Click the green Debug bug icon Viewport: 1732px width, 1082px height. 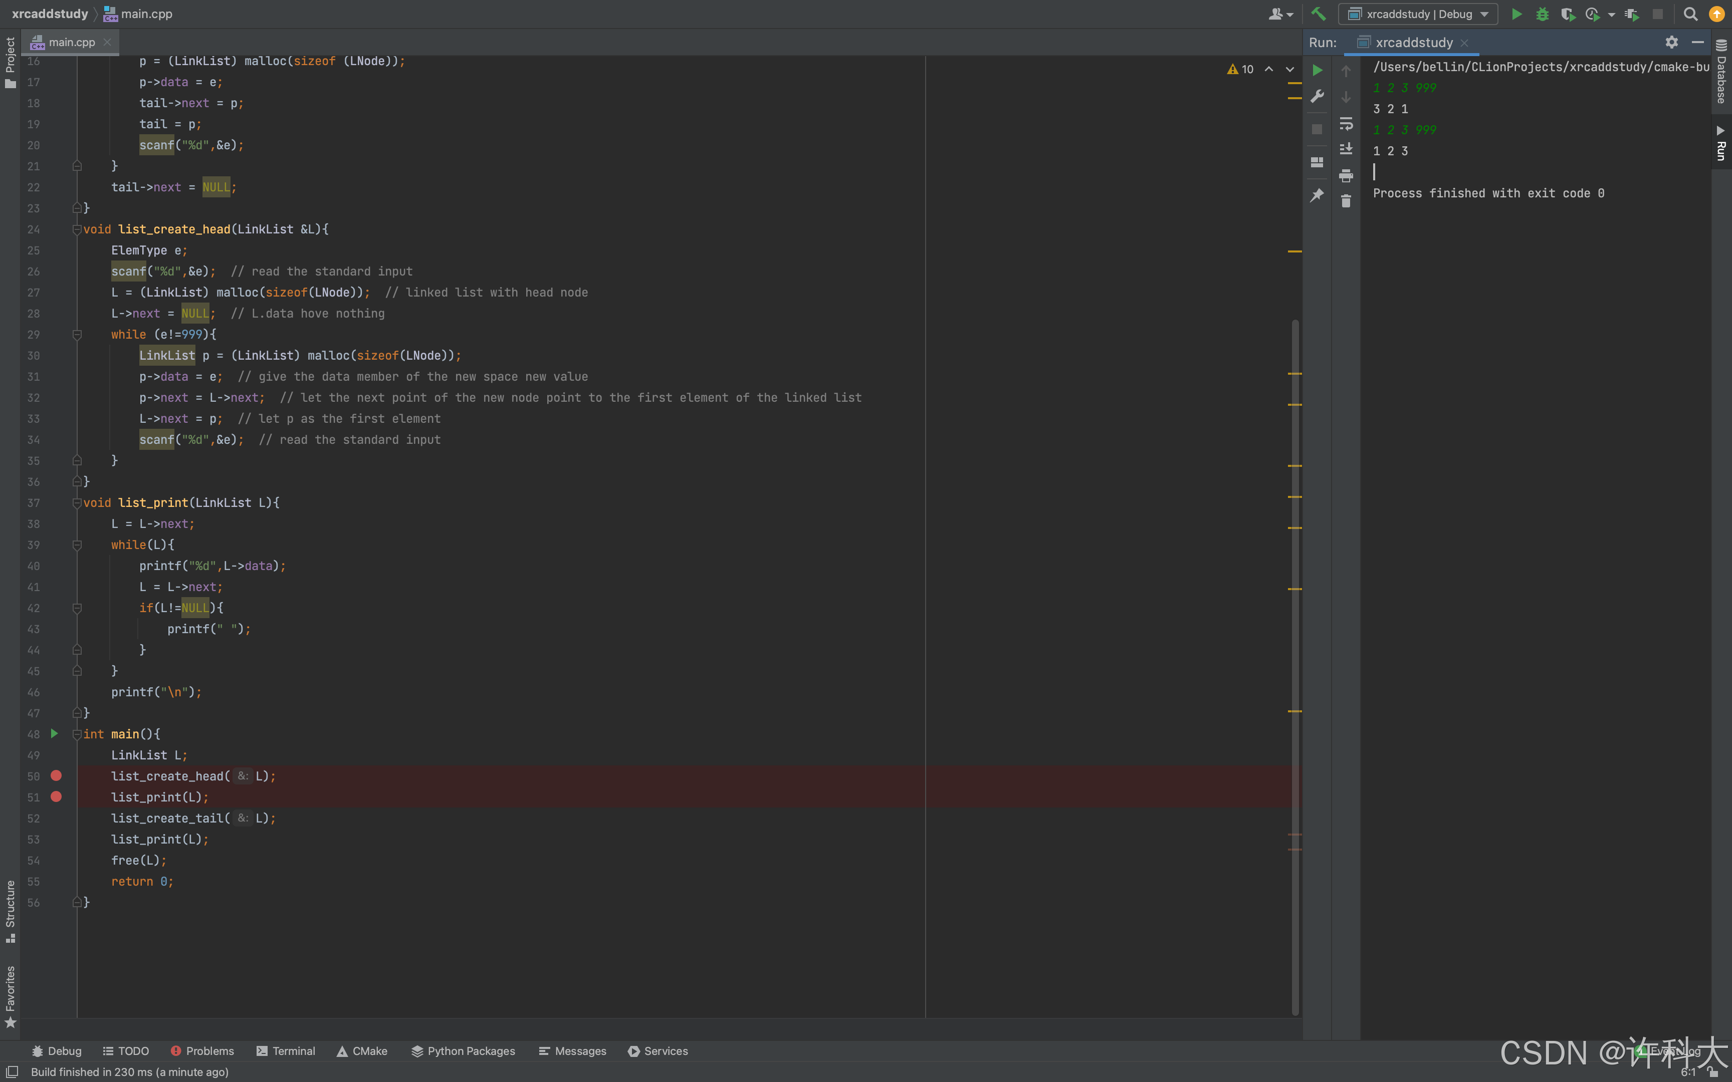1543,14
